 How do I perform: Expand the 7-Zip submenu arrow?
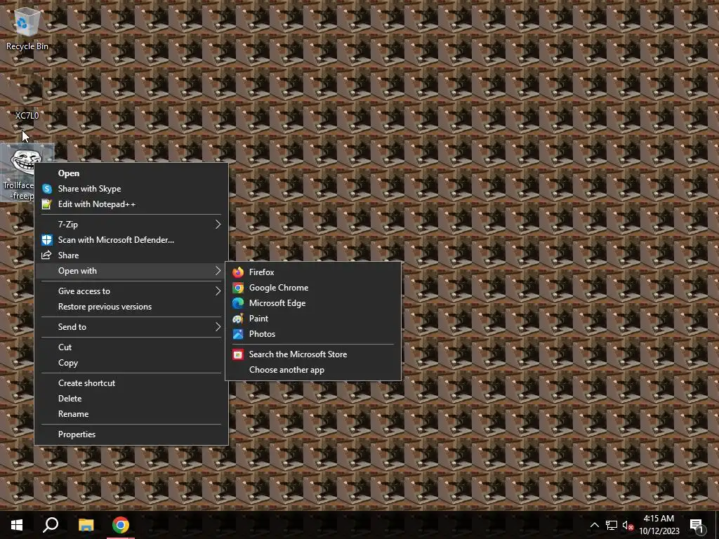click(x=218, y=225)
